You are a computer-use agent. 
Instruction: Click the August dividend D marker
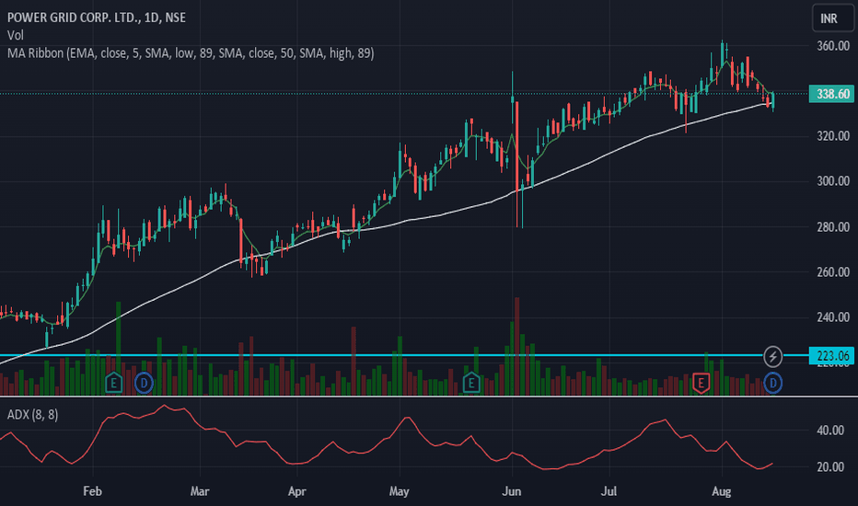point(772,383)
